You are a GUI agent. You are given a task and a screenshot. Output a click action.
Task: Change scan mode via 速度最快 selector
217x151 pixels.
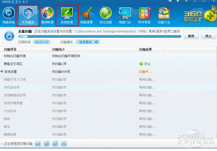(88, 42)
